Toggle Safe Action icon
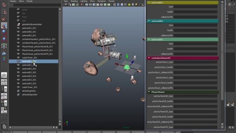 click(105, 5)
